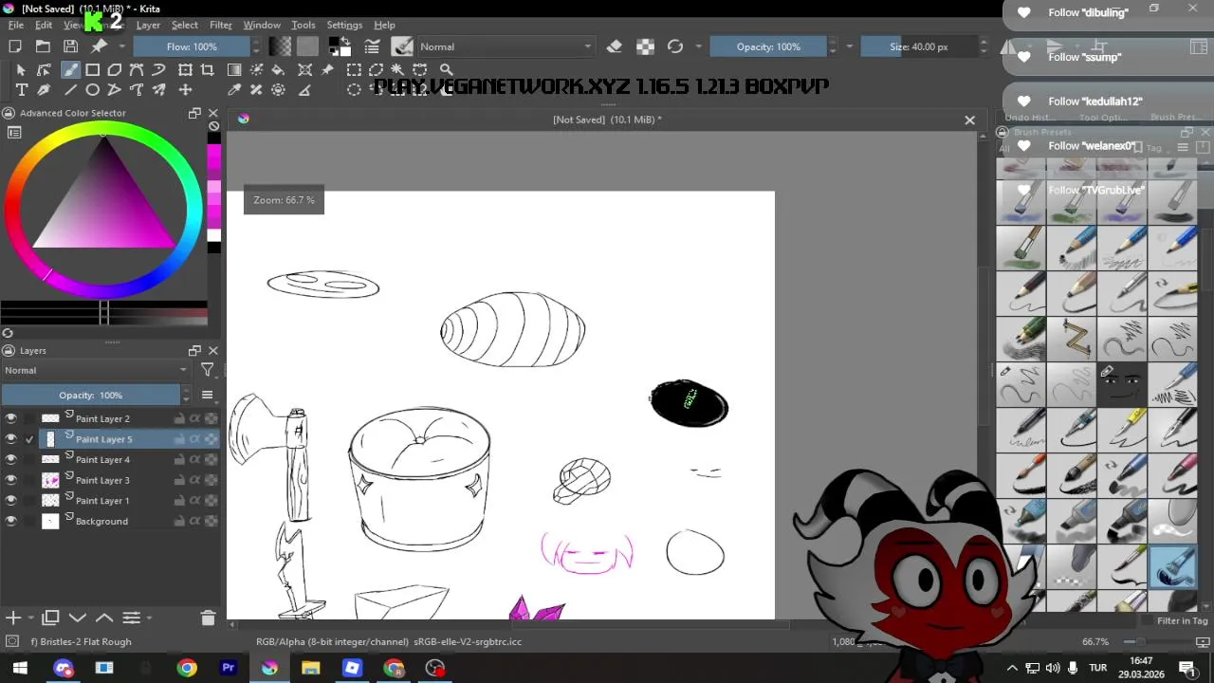Toggle alpha lock on Background layer
Image resolution: width=1214 pixels, height=683 pixels.
[210, 521]
